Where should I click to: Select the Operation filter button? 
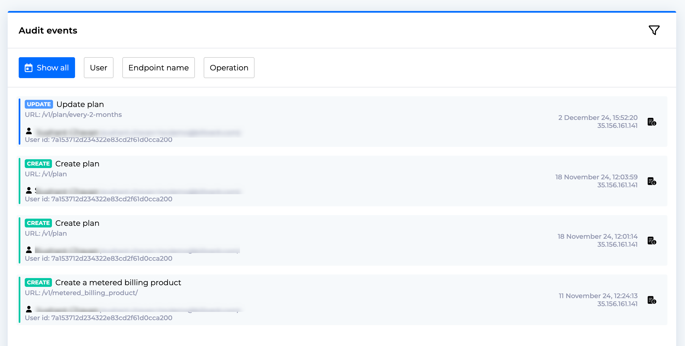tap(229, 68)
